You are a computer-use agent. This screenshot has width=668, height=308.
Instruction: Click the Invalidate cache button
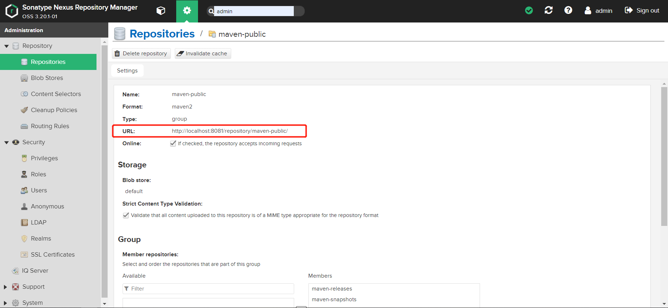(x=203, y=54)
